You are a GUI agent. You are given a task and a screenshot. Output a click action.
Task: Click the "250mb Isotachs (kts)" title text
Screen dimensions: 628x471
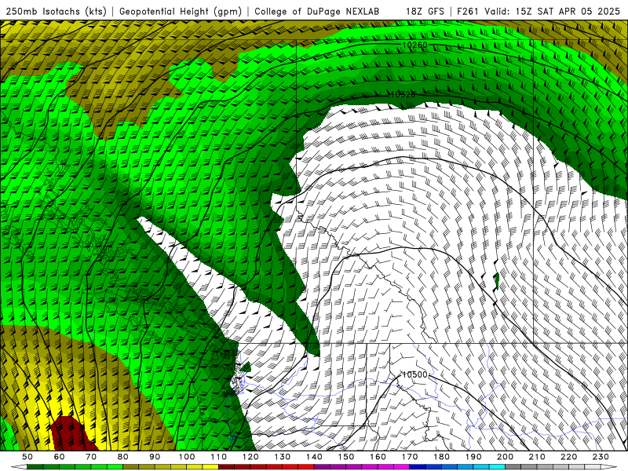(x=56, y=12)
